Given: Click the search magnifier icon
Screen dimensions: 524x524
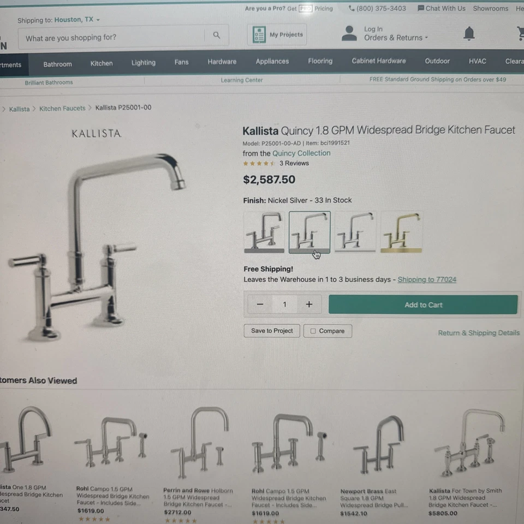Looking at the screenshot, I should tap(217, 35).
